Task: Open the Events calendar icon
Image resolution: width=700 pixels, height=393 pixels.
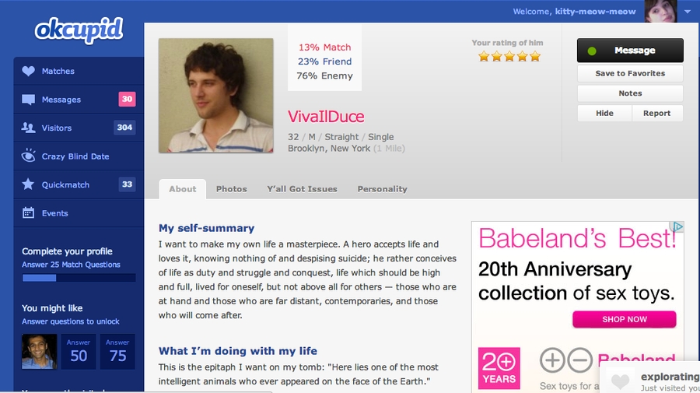Action: (x=29, y=212)
